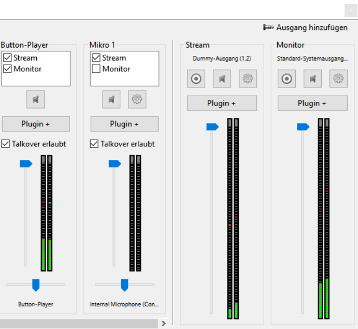The height and width of the screenshot is (329, 358).
Task: Click Plugin + button under Button-Player
Action: [36, 124]
